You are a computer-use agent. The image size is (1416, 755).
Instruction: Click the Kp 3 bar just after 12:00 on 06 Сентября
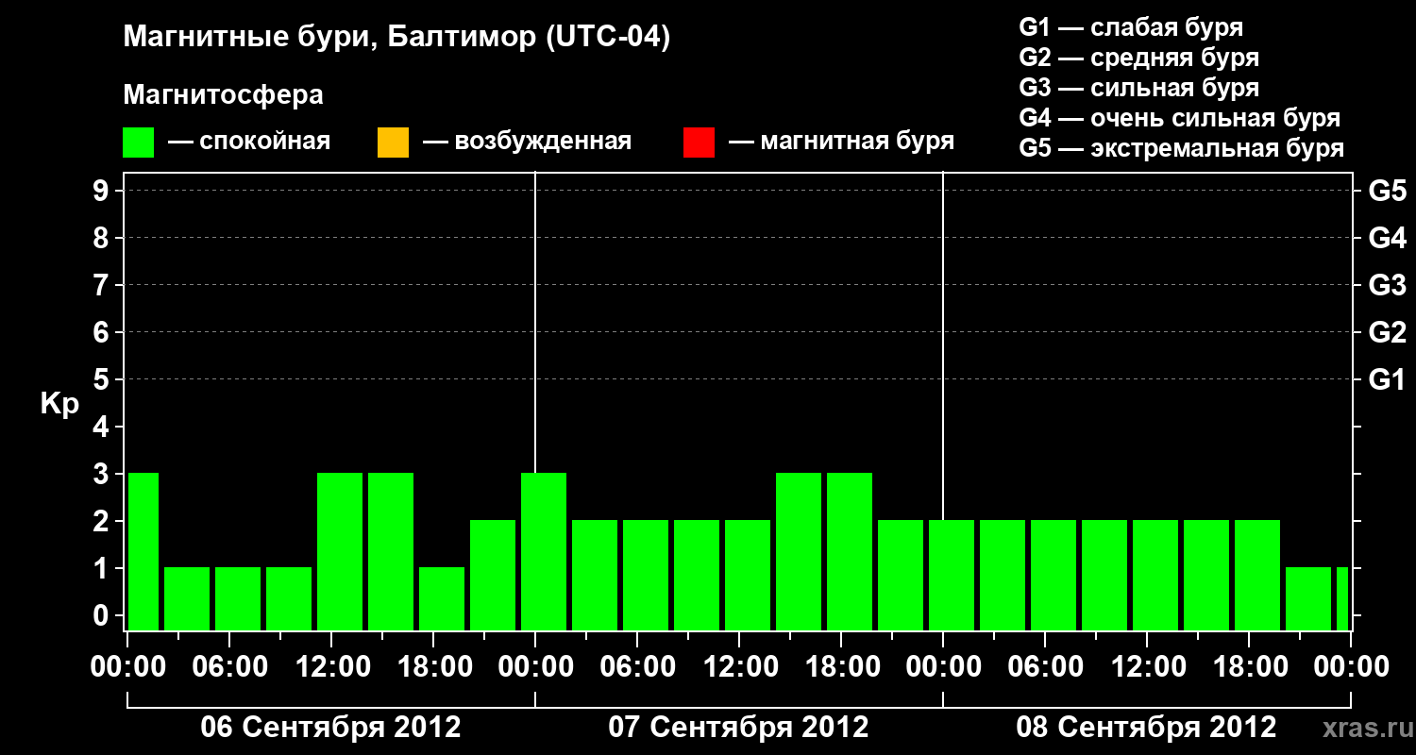point(340,551)
